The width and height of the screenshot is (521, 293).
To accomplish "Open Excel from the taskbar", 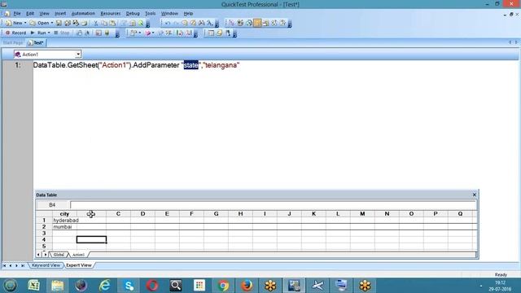I will click(33, 286).
